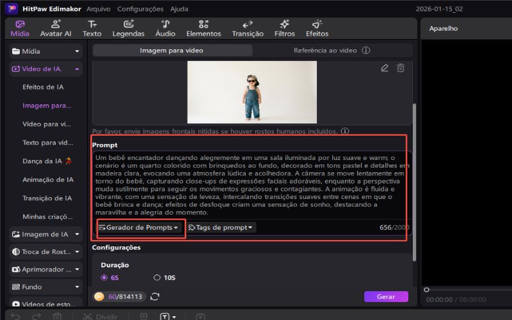Click the panel vertical scrollbar
Screen dimensions: 512x320
(x=414, y=182)
